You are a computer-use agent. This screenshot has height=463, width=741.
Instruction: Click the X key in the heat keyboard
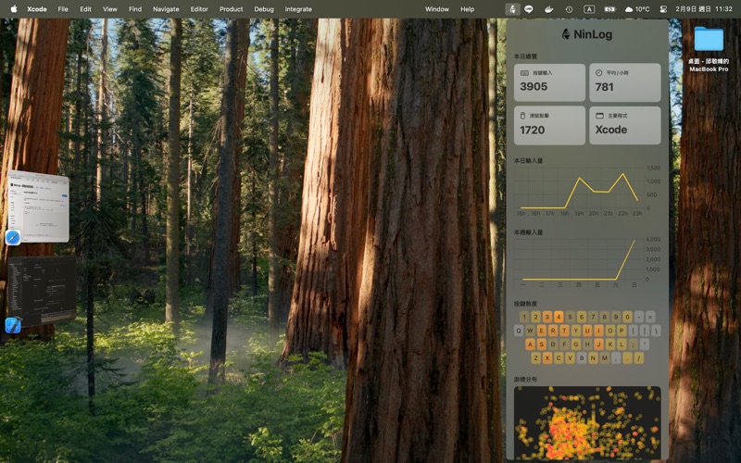(x=547, y=358)
